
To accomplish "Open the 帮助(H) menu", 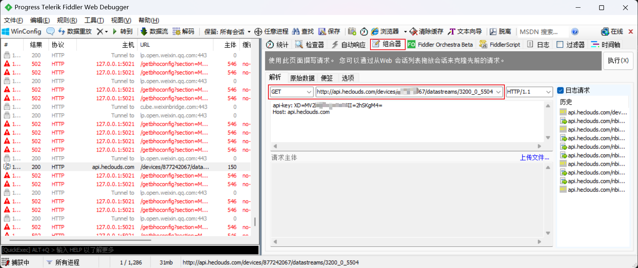I will coord(149,20).
